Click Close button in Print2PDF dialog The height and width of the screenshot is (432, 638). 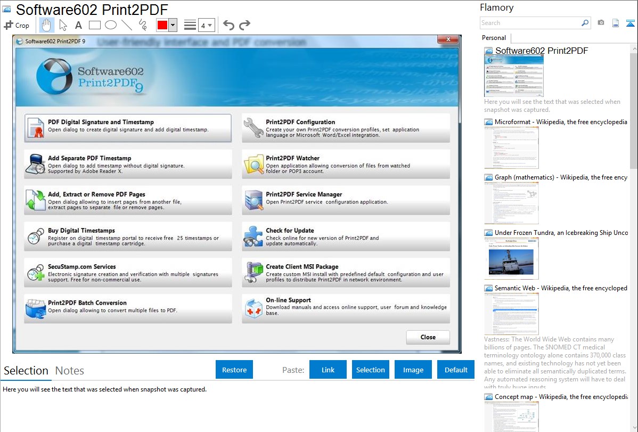pyautogui.click(x=428, y=337)
